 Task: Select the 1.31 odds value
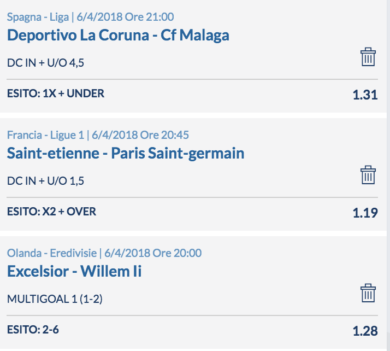[x=365, y=95]
